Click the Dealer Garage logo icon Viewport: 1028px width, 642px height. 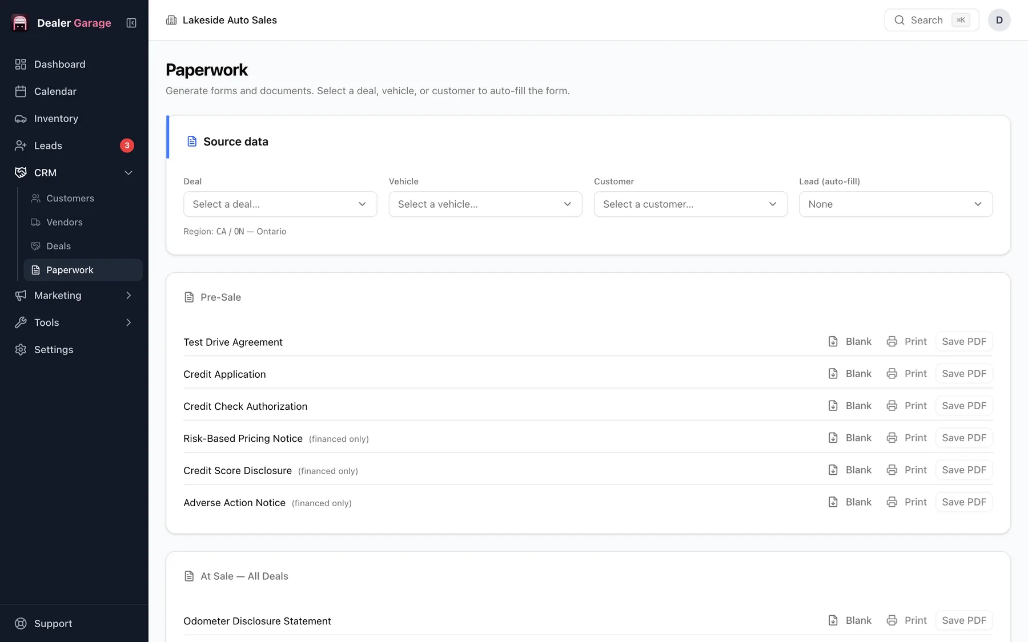pyautogui.click(x=20, y=23)
